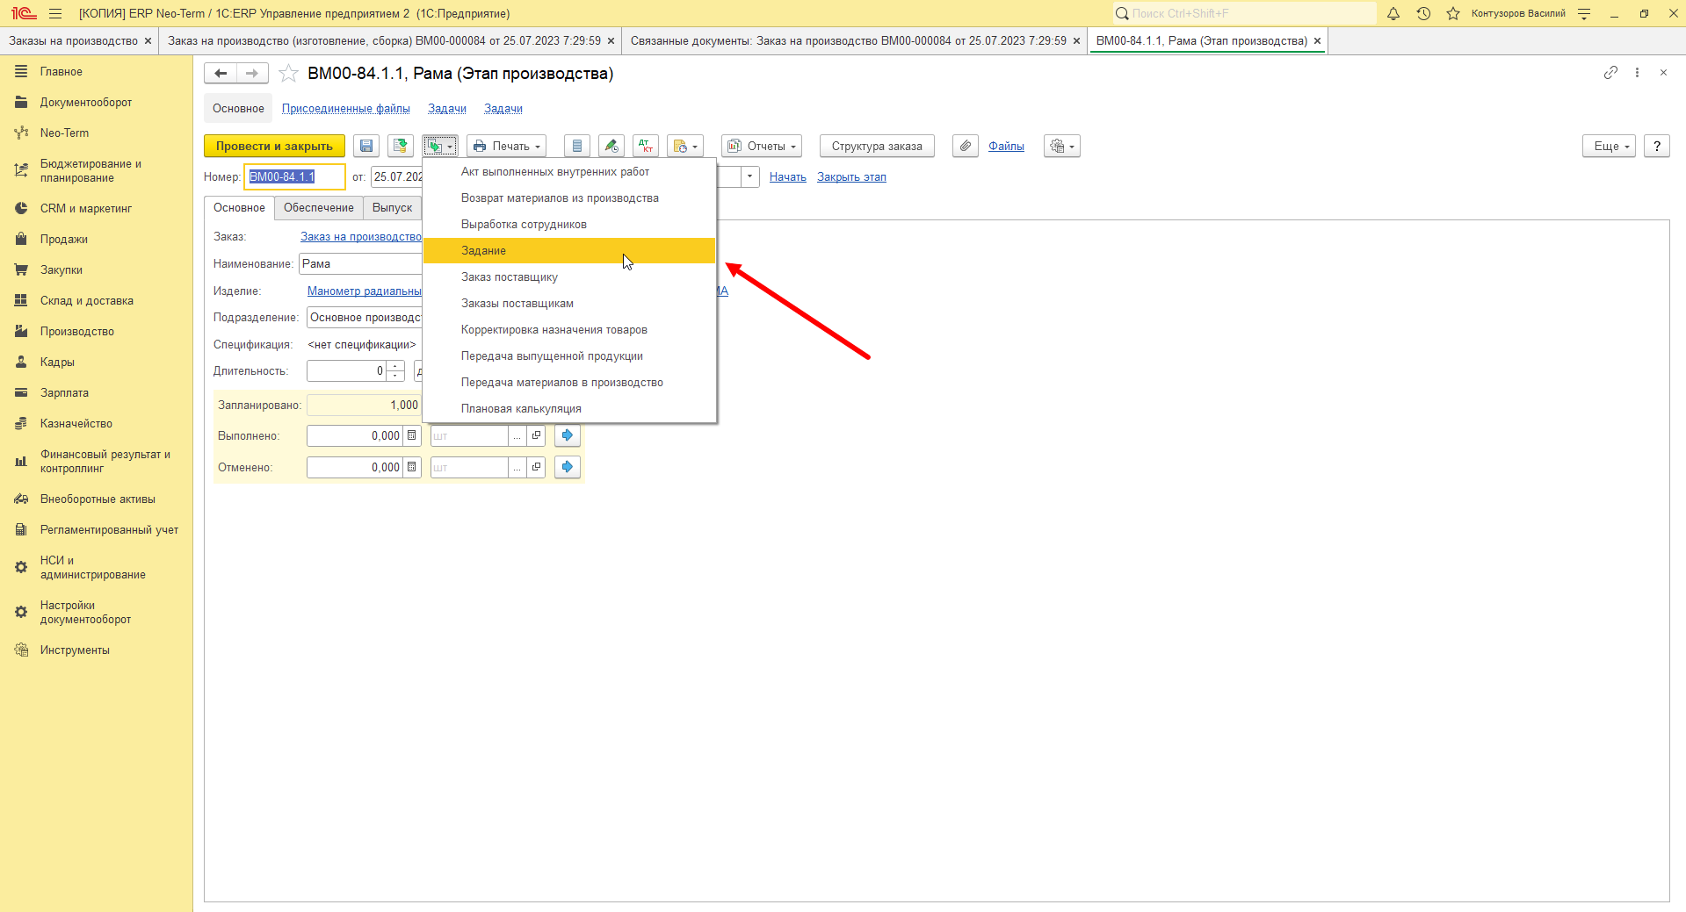This screenshot has height=912, width=1686.
Task: Get link icon at top right of form
Action: (1610, 73)
